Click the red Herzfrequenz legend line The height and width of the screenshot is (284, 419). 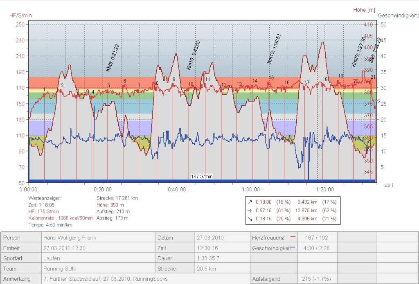click(x=293, y=237)
